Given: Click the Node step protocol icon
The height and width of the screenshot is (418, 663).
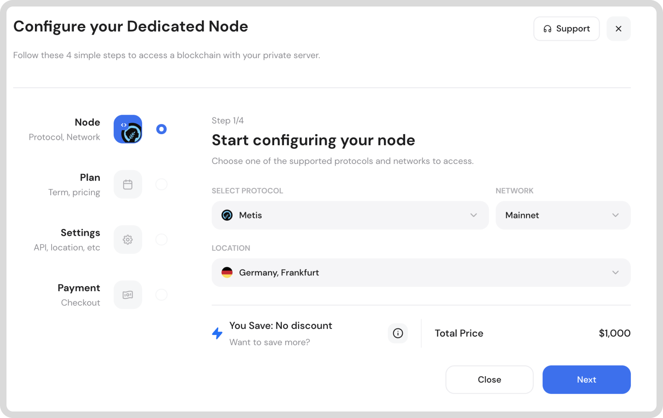Looking at the screenshot, I should pos(128,129).
